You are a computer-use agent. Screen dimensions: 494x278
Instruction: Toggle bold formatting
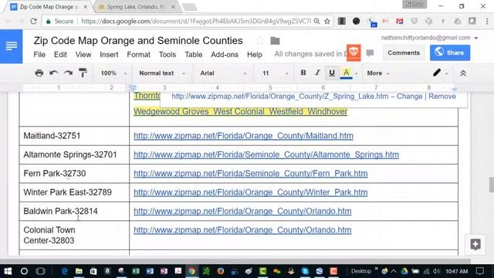[303, 73]
